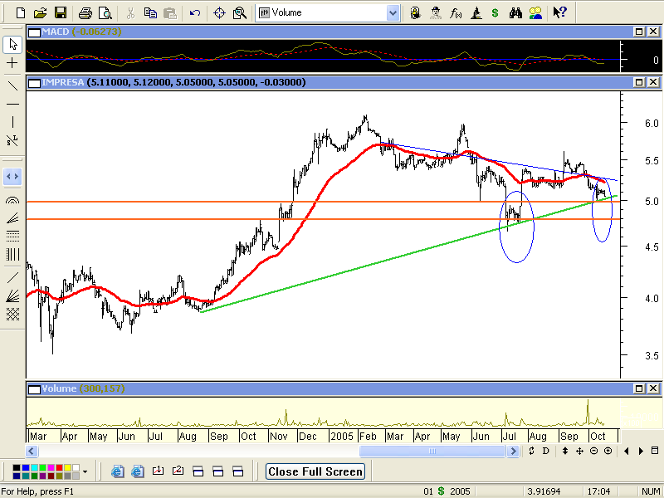The image size is (664, 498).
Task: Click the two-people toolbar icon
Action: click(x=535, y=13)
